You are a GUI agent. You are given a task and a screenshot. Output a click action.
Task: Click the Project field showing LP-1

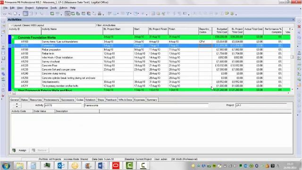click(261, 105)
